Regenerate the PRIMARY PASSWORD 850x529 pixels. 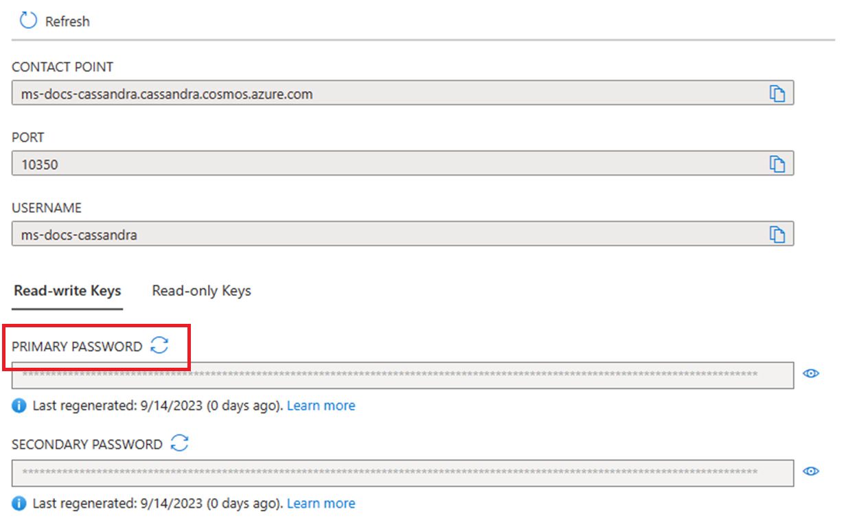click(x=159, y=345)
